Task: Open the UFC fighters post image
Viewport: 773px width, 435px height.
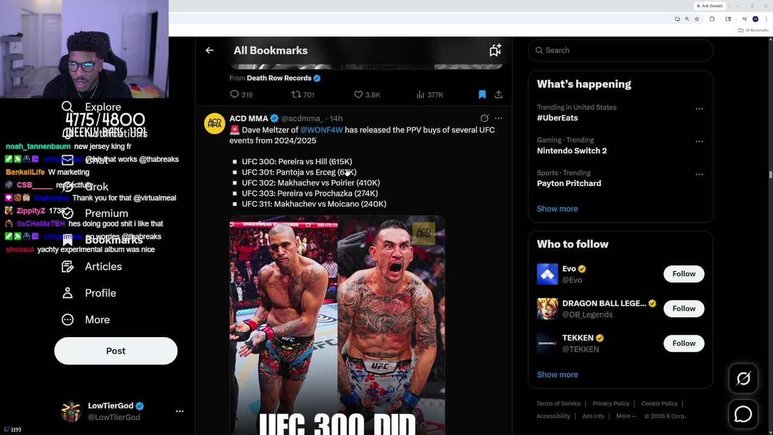Action: [x=337, y=326]
